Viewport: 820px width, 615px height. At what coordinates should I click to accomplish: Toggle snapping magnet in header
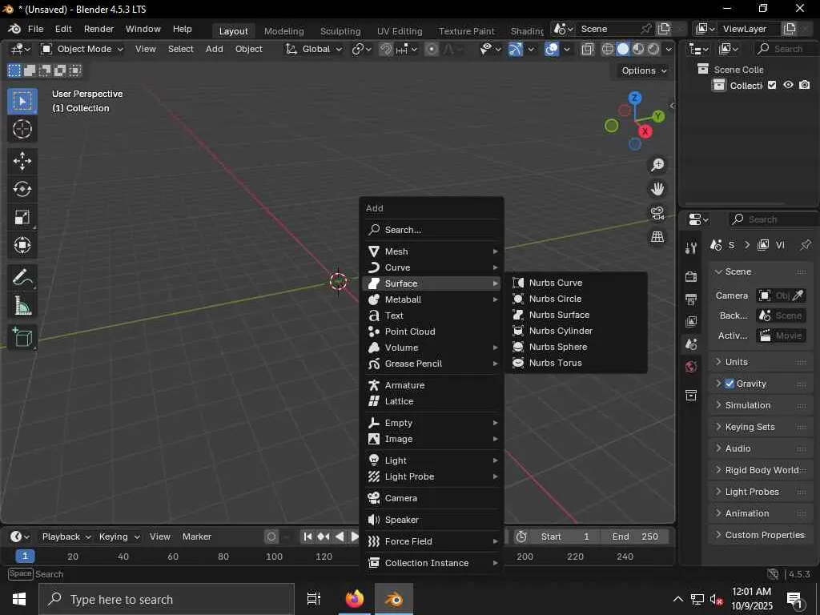(386, 49)
